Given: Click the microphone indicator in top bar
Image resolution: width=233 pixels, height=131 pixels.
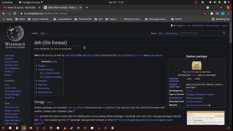Looking at the screenshot, I should click(x=220, y=2).
